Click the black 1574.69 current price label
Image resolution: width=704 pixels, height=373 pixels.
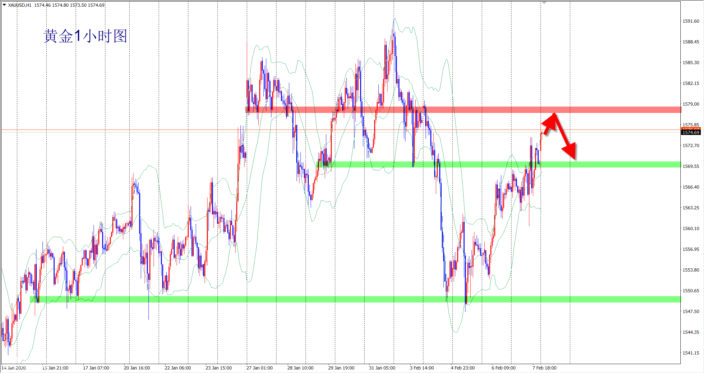[691, 132]
